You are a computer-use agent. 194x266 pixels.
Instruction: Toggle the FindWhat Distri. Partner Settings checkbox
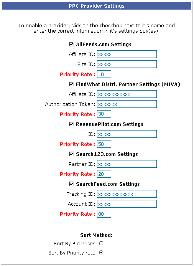[71, 84]
